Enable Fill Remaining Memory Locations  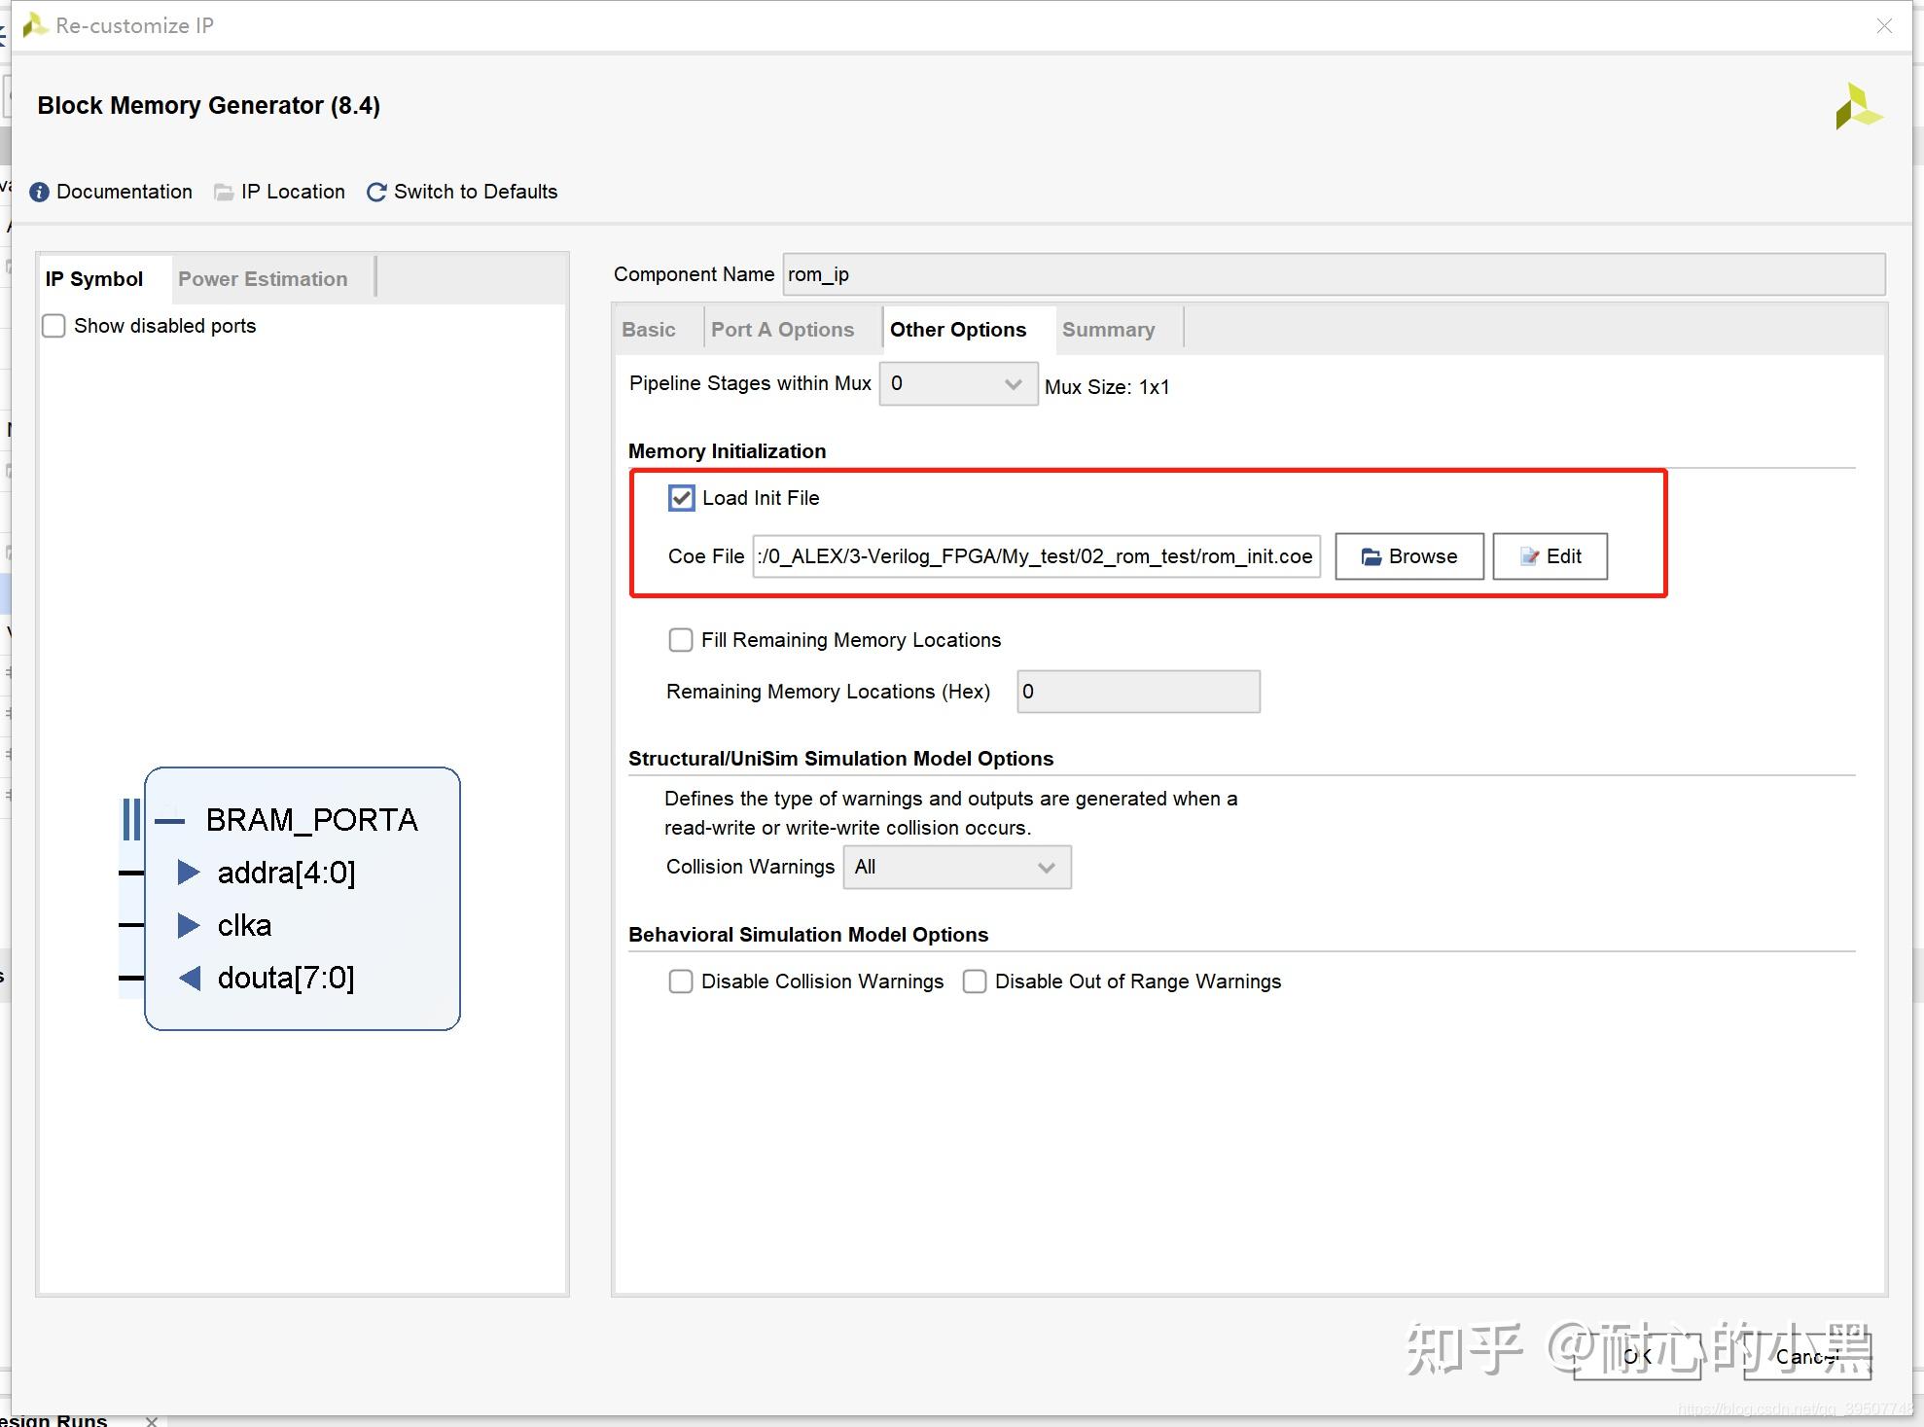coord(681,640)
